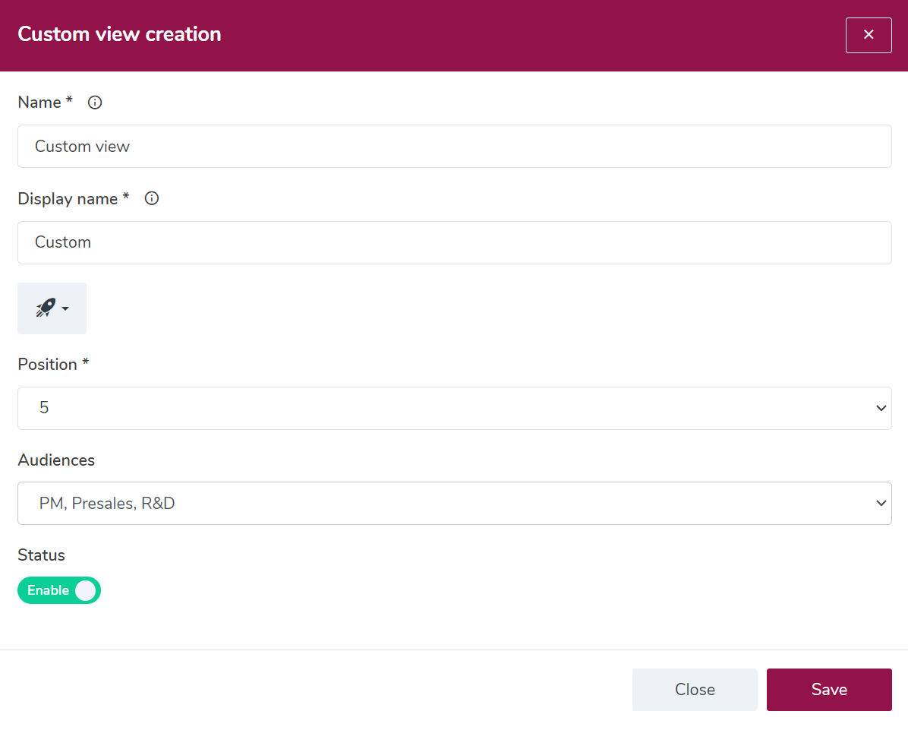
Task: Click the info icon next to Name
Action: click(x=95, y=103)
